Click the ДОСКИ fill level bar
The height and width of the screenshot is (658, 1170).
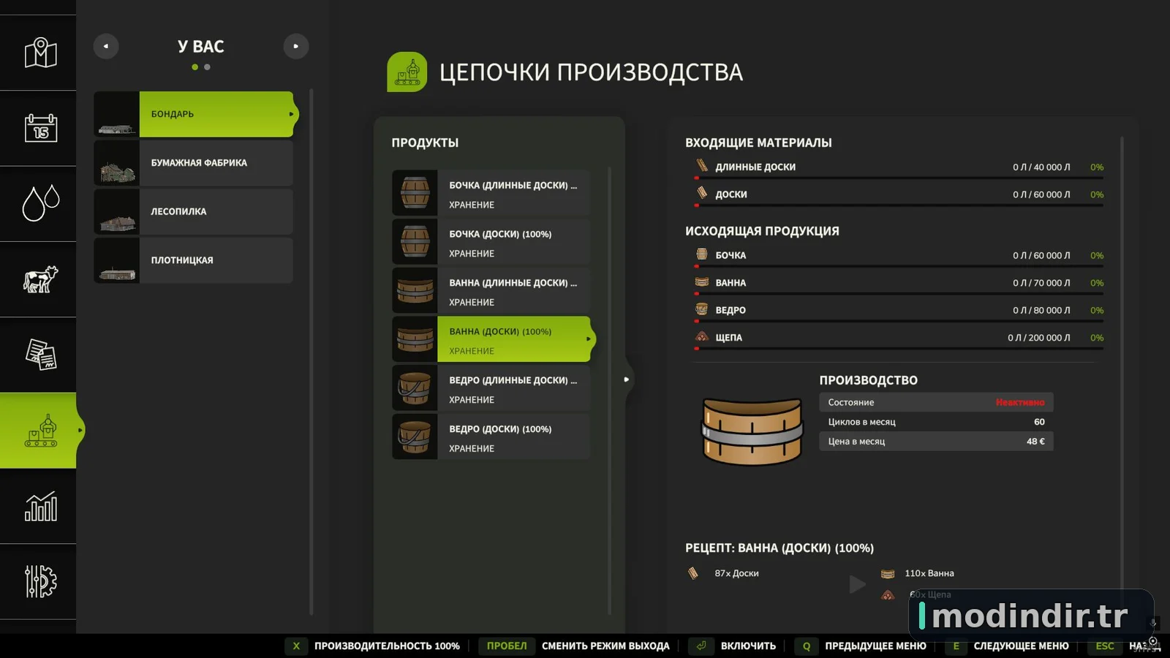pos(899,205)
